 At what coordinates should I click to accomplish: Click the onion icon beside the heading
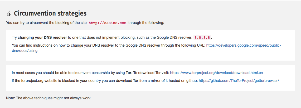coord(9,13)
